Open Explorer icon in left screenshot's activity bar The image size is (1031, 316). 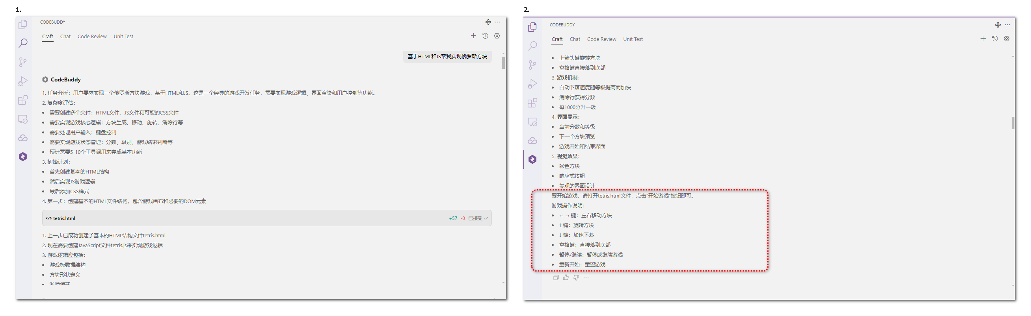click(x=23, y=24)
